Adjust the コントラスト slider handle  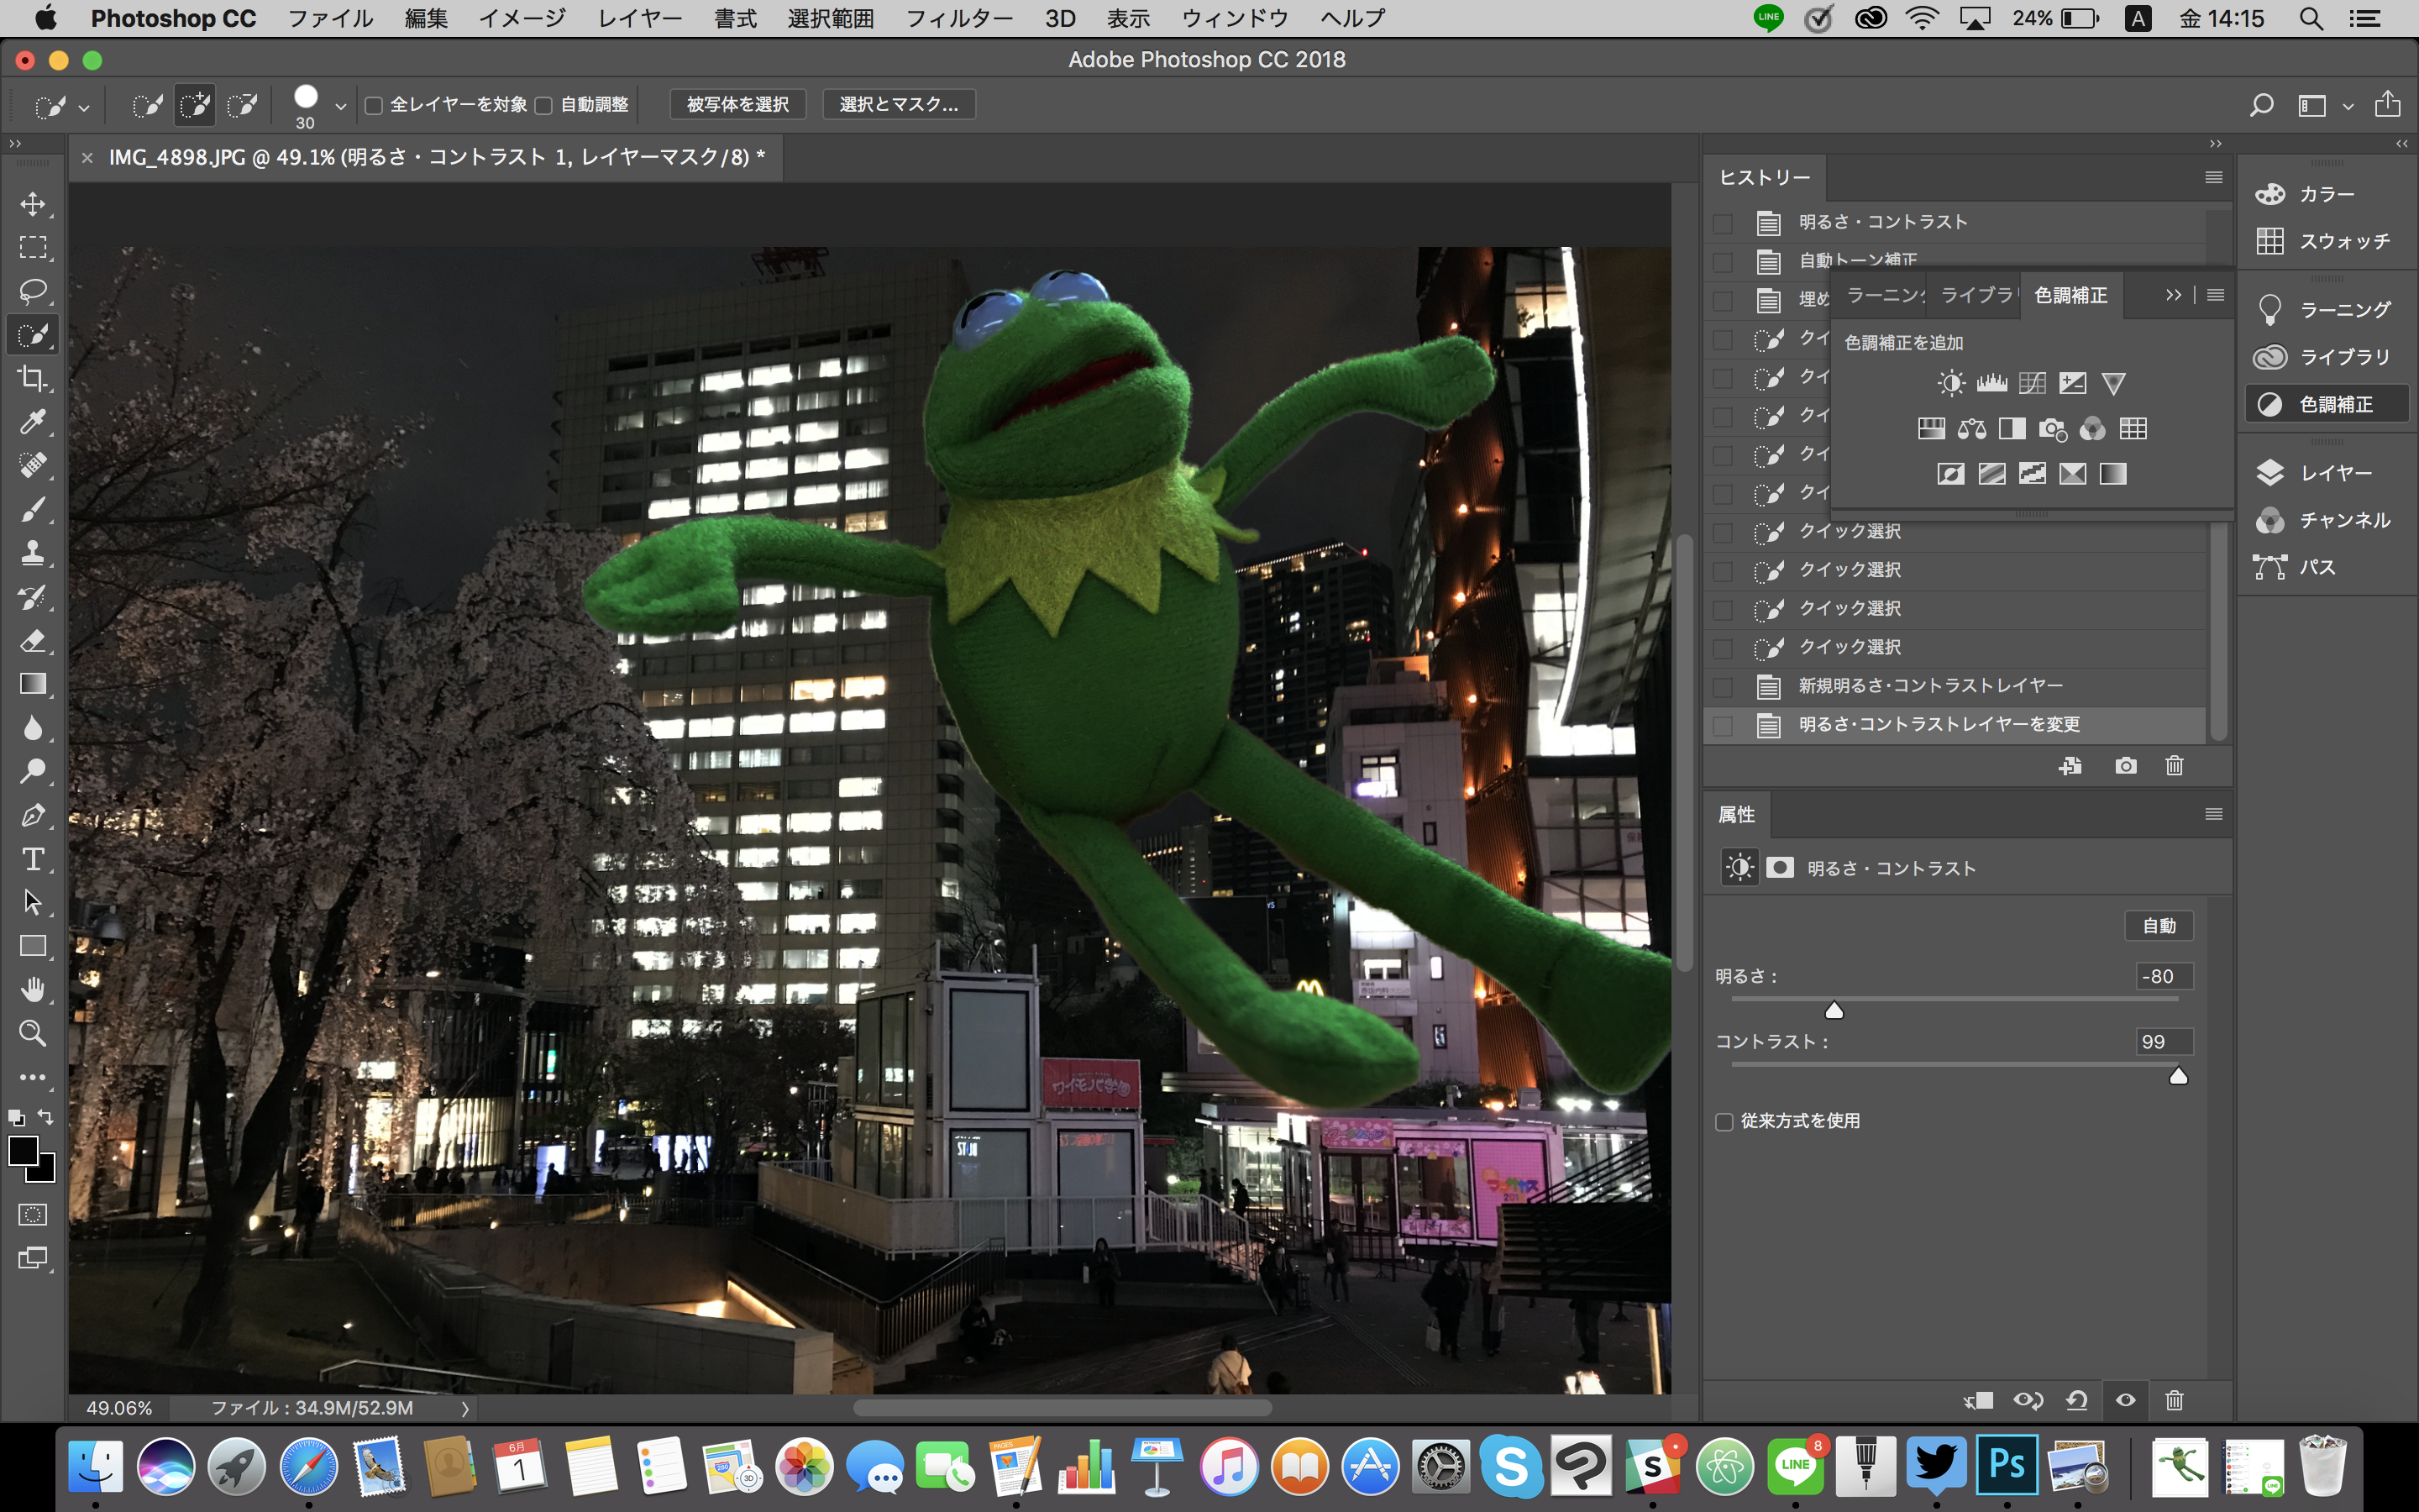pyautogui.click(x=2178, y=1076)
